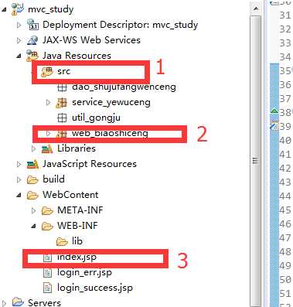Viewport: 293px width, 307px height.
Task: Click the index.jsp file icon
Action: tap(47, 258)
